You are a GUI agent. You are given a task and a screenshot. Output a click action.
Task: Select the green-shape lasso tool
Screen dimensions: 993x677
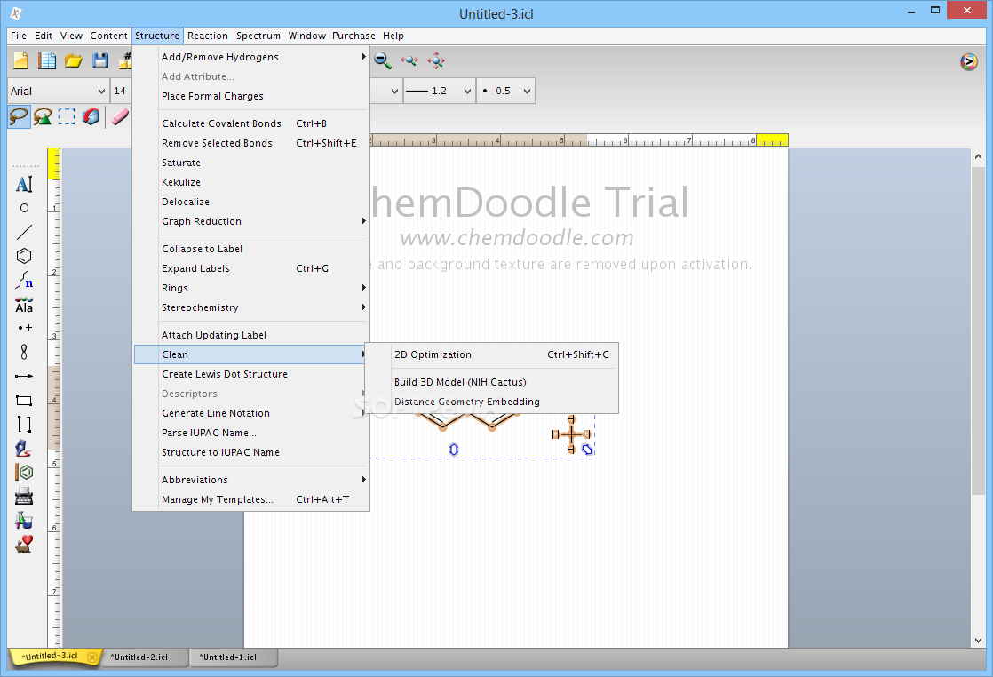(43, 116)
